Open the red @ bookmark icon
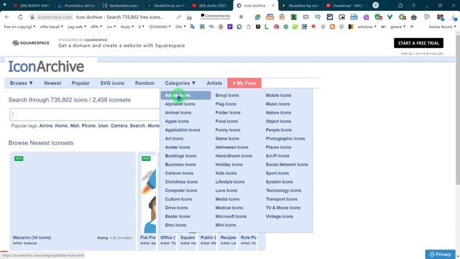Screen dimensions: 460x259 coord(276,27)
